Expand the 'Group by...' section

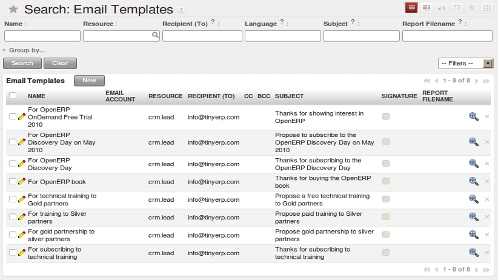point(24,50)
